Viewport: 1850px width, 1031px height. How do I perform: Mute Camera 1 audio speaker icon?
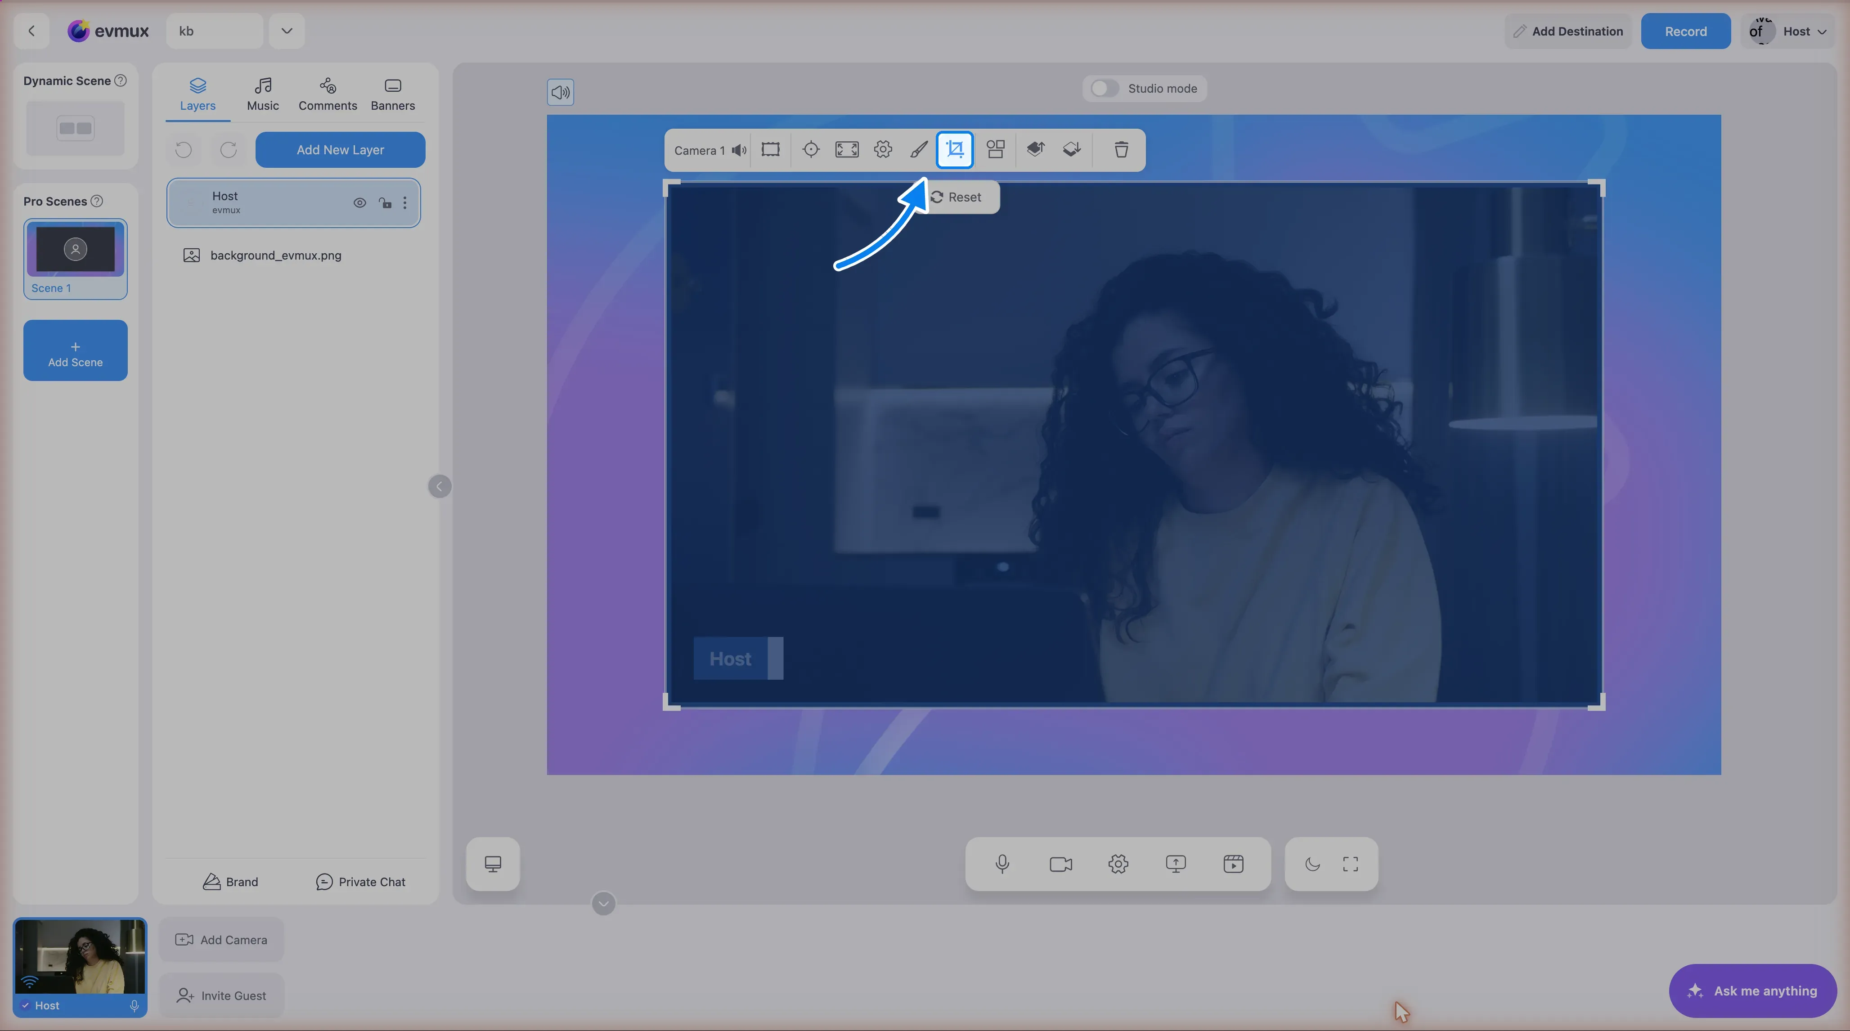[739, 150]
